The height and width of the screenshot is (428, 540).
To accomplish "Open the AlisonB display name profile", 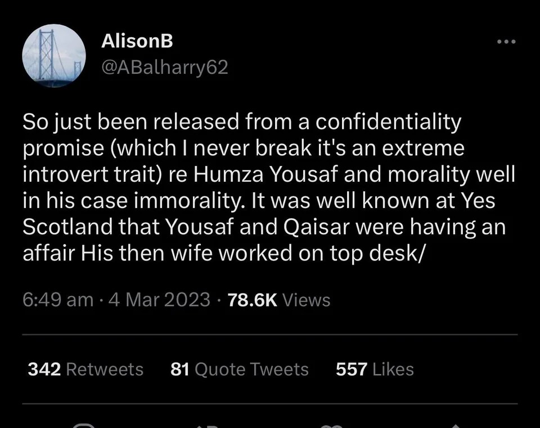I will (137, 40).
